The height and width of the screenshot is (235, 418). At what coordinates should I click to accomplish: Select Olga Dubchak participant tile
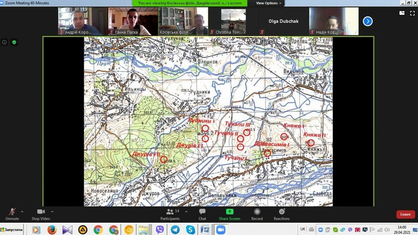tap(283, 21)
